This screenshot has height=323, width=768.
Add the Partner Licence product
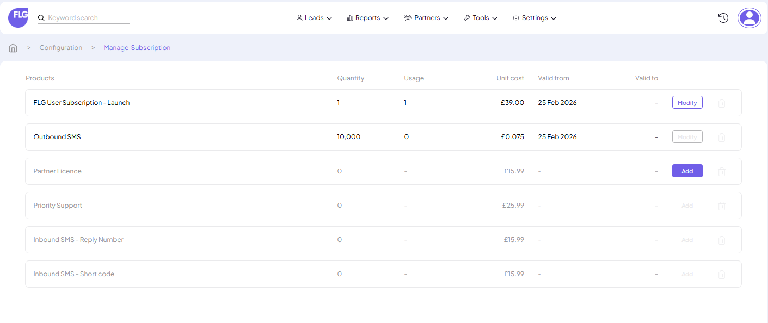[687, 171]
